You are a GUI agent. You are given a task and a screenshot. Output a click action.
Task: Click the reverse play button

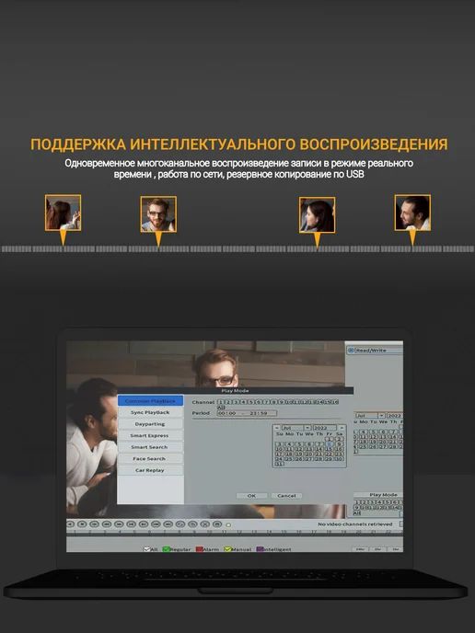pos(70,524)
